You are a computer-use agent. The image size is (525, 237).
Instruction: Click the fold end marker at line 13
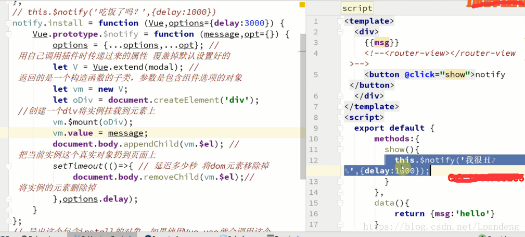coord(340,182)
